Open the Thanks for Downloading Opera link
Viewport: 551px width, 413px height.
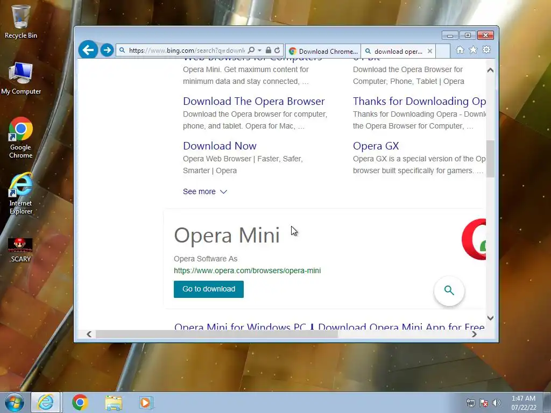point(419,101)
